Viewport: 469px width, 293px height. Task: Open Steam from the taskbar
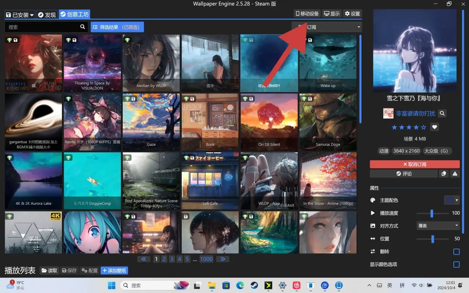click(254, 285)
